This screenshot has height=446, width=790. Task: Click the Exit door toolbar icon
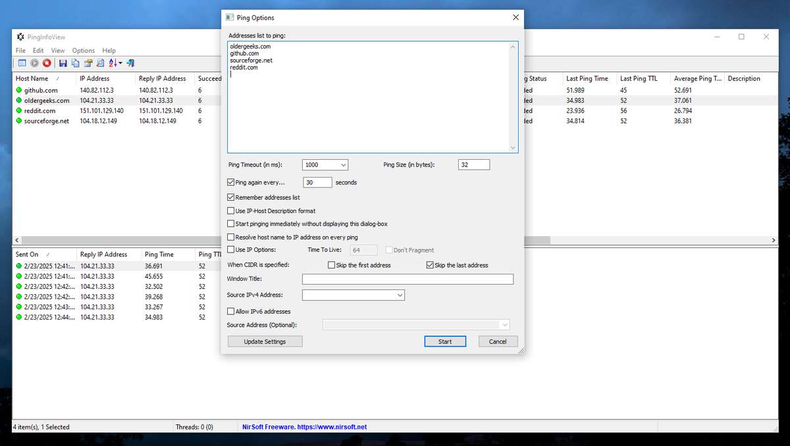tap(130, 63)
